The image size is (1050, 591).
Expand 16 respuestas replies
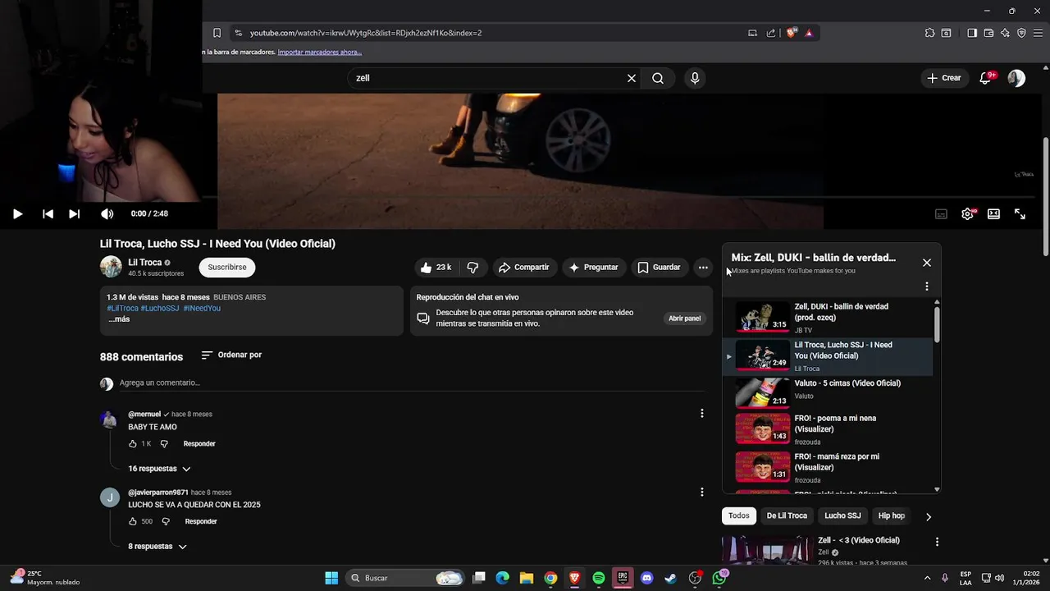point(159,469)
